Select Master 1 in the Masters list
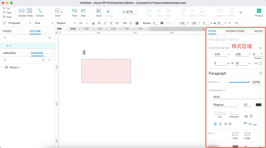Image resolution: width=266 pixels, height=148 pixels. (15, 67)
